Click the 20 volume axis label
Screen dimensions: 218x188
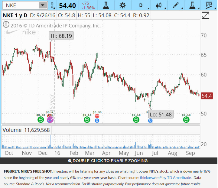point(204,144)
